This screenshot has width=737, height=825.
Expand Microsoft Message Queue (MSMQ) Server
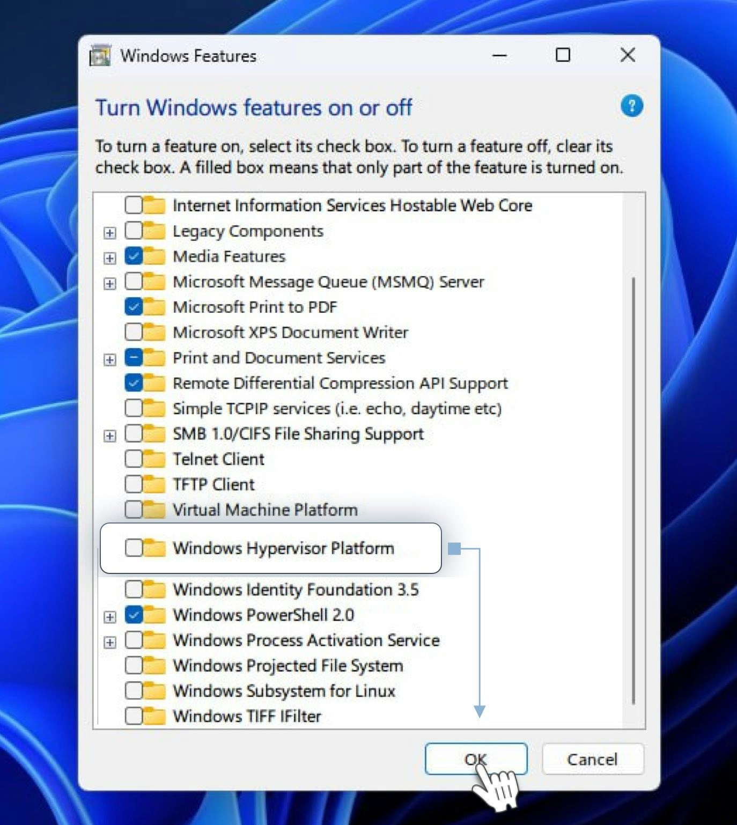coord(109,283)
